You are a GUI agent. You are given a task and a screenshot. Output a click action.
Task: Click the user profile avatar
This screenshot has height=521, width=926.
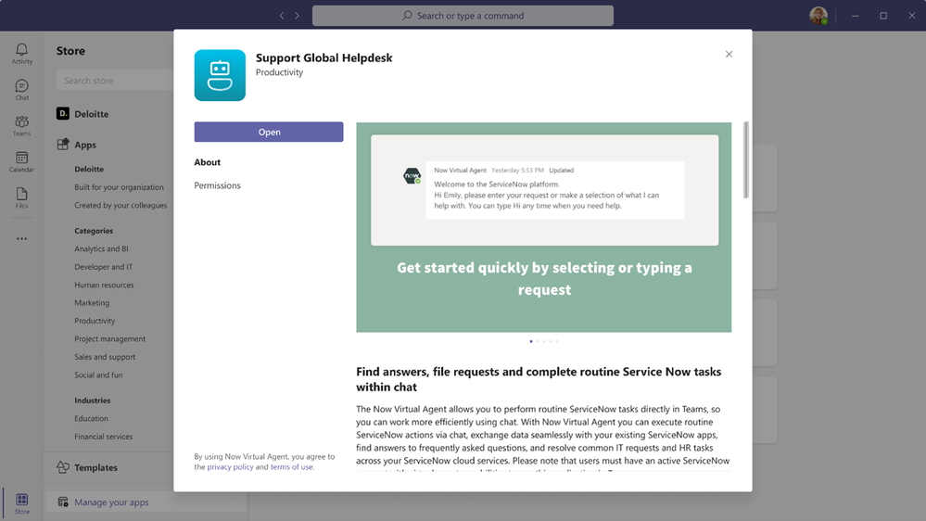pyautogui.click(x=818, y=16)
